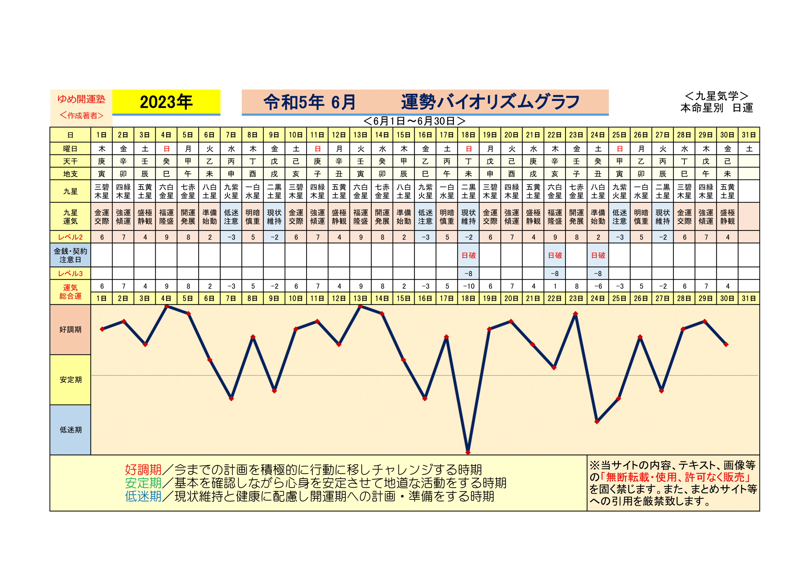The image size is (811, 574).
Task: Click the pink 好調期 zone label beside graph
Action: [70, 329]
